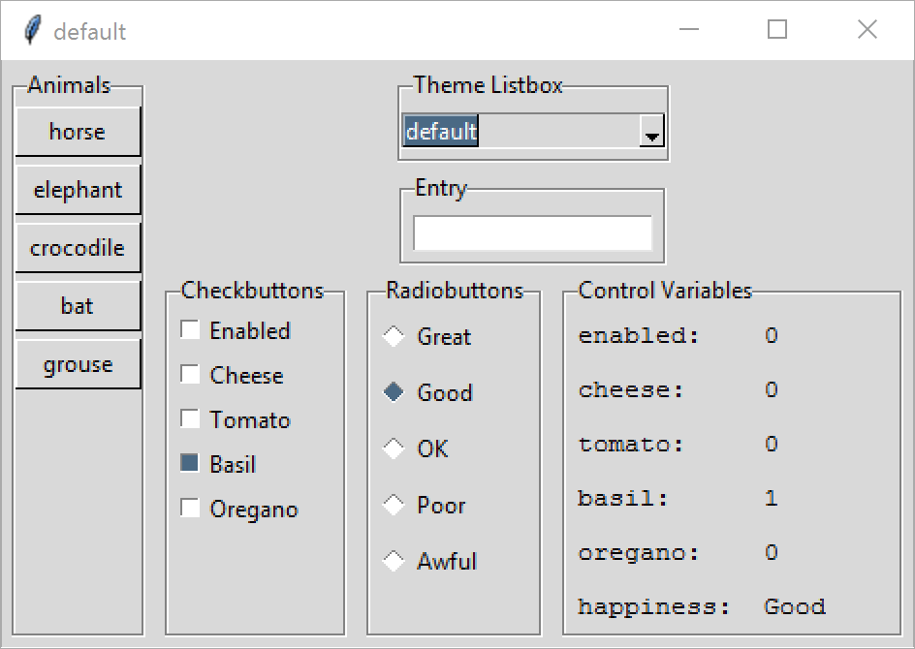Image resolution: width=915 pixels, height=649 pixels.
Task: Select the crocodile button
Action: [78, 248]
